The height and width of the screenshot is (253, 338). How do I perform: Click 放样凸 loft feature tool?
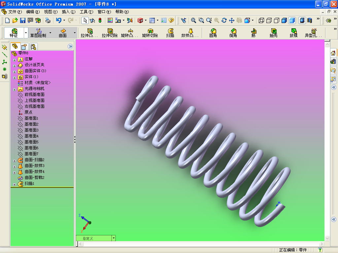[x=190, y=33]
